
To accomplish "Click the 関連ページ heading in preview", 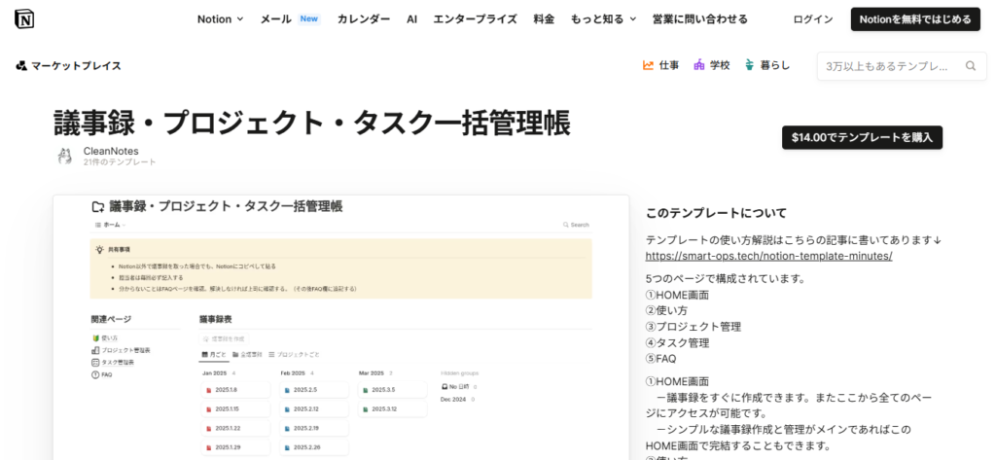I will point(111,319).
